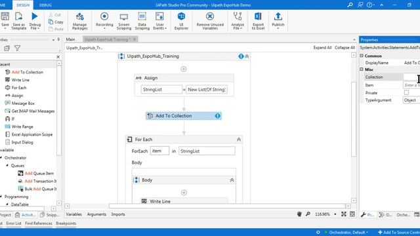Open help question mark menu
This screenshot has width=420, height=236.
pyautogui.click(x=370, y=5)
